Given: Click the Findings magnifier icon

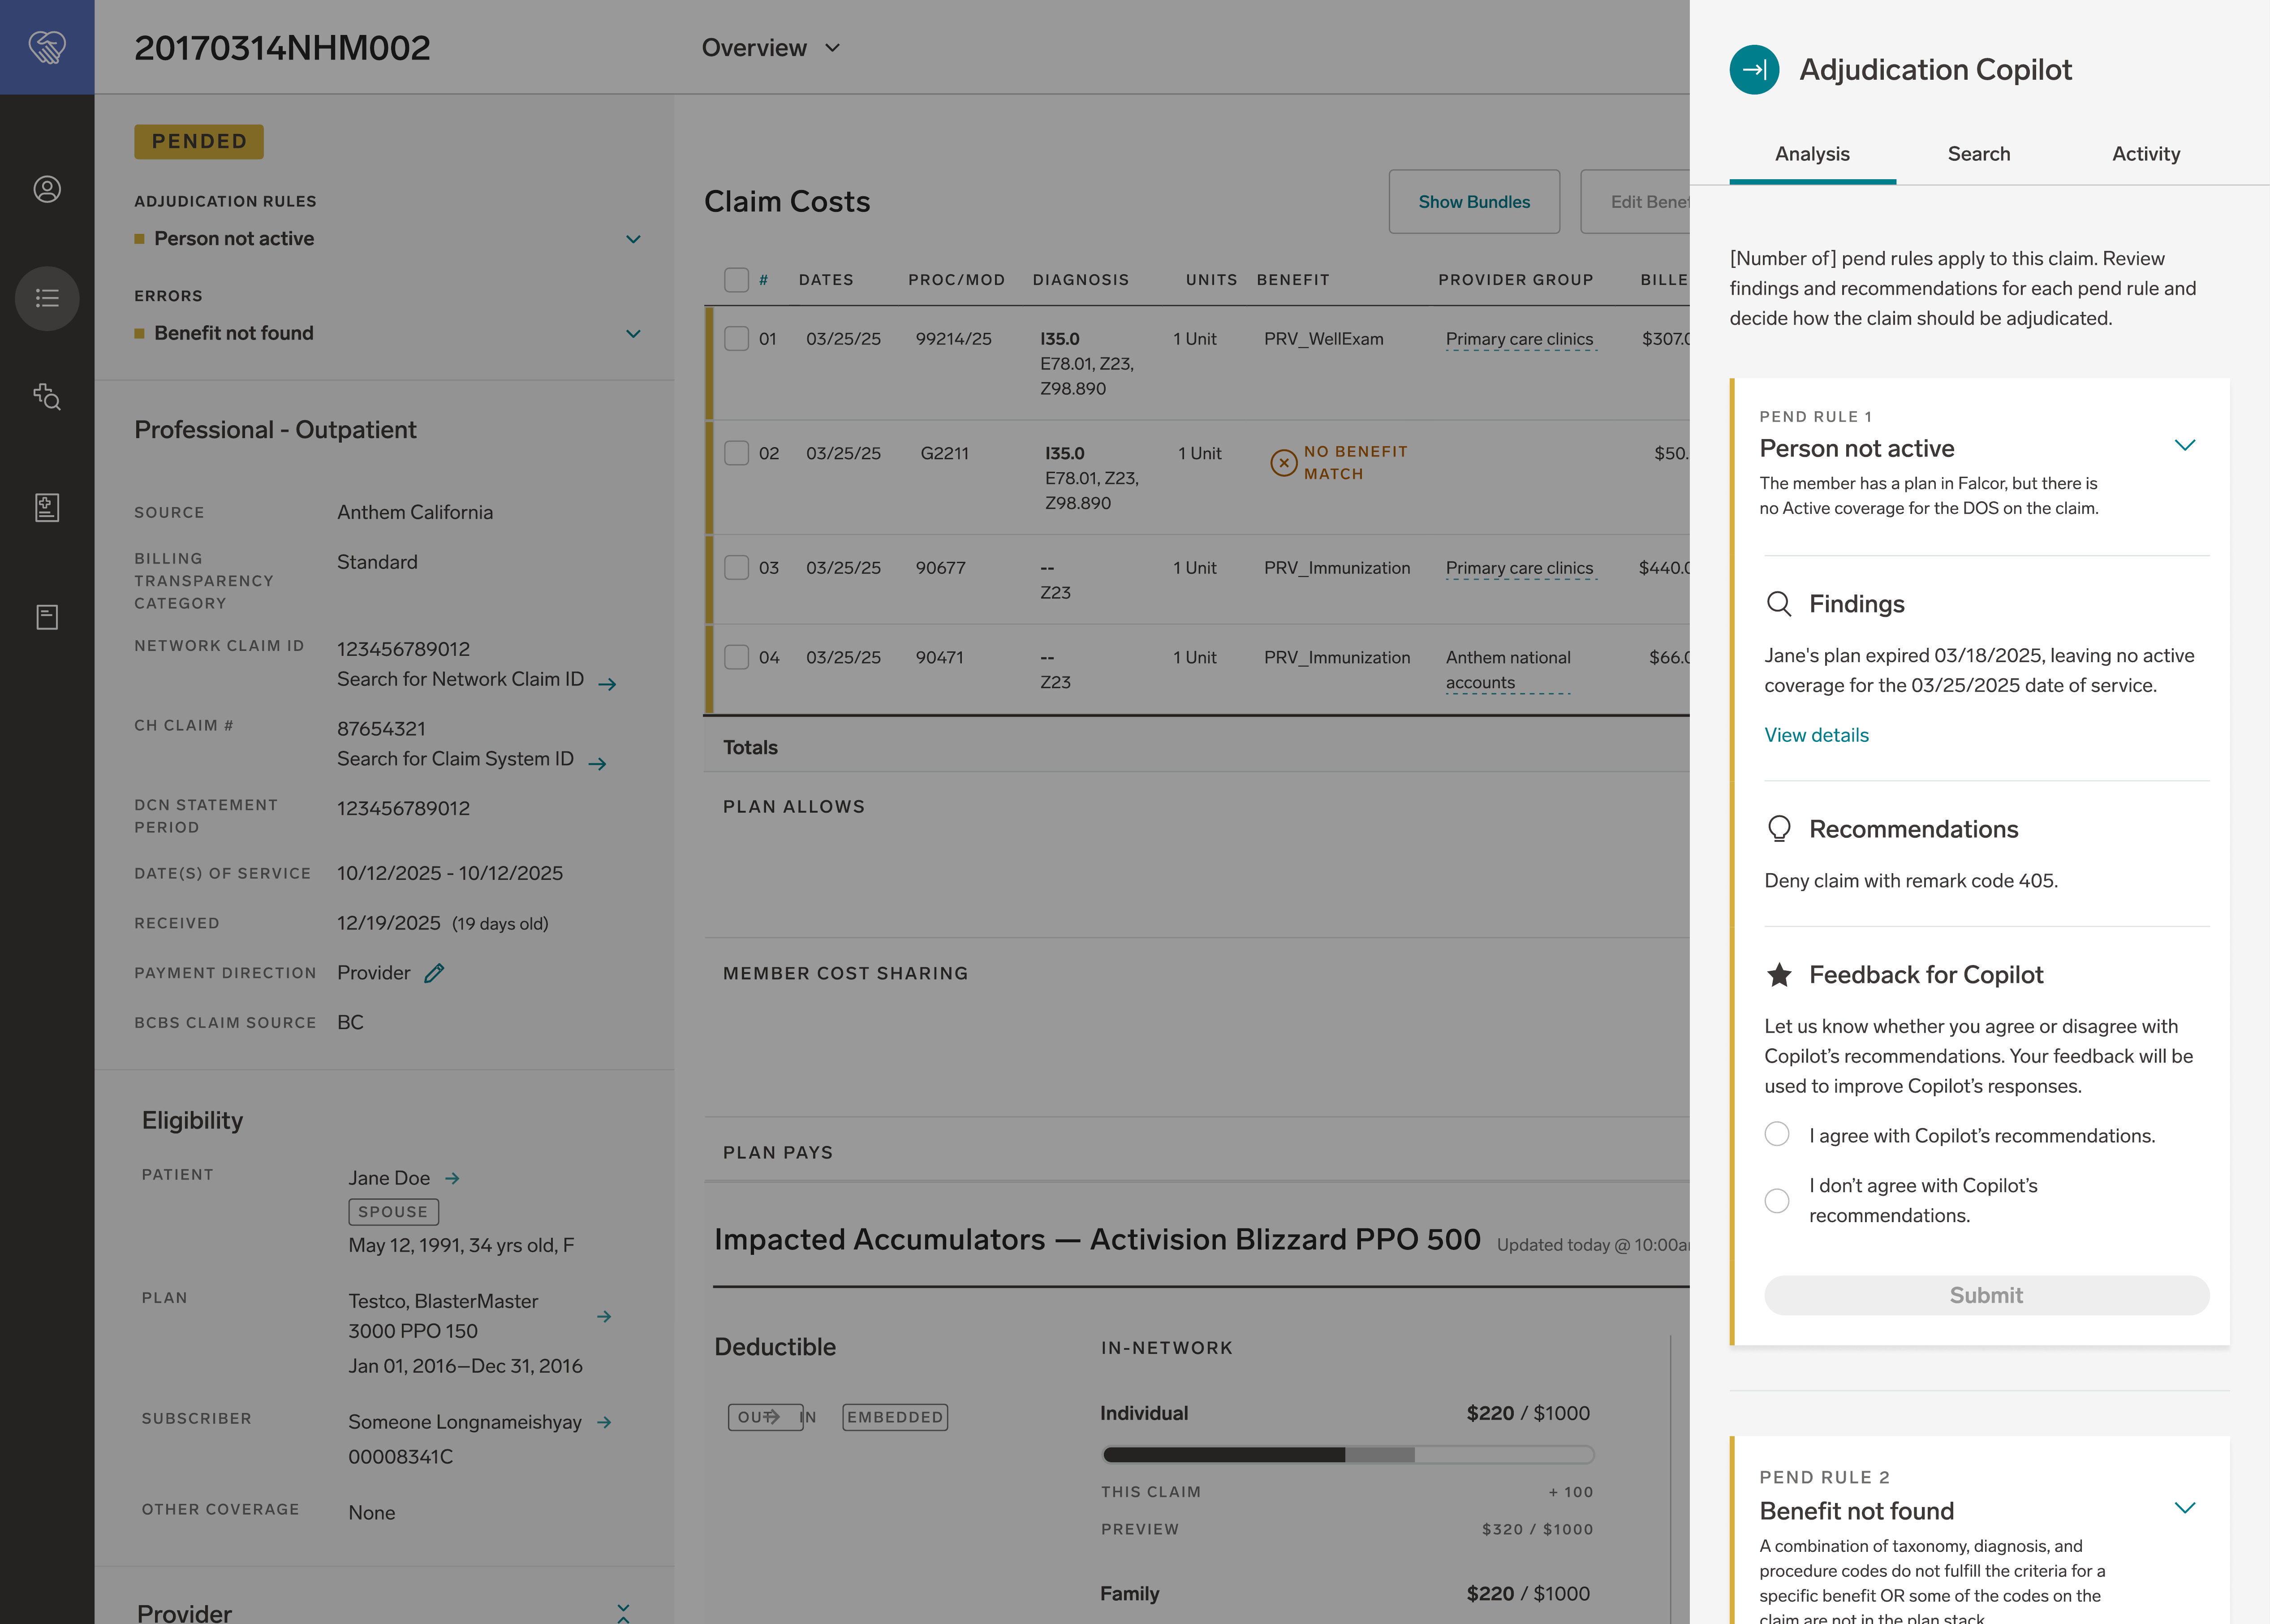Looking at the screenshot, I should (1779, 603).
